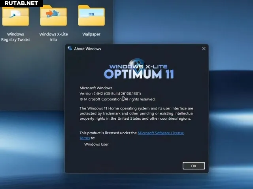This screenshot has width=253, height=189.
Task: Open the Microsoft Software License Terms link
Action: tap(160, 133)
